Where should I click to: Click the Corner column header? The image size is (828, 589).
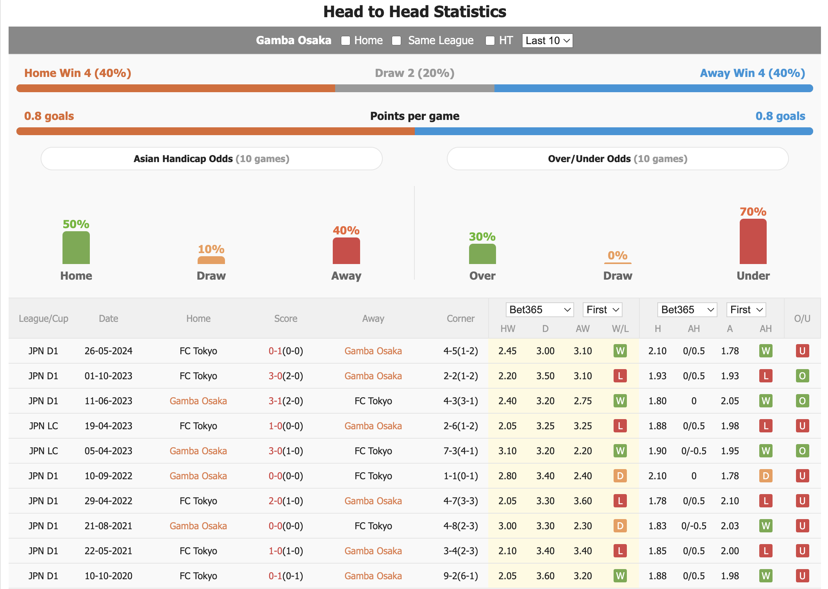click(x=460, y=319)
